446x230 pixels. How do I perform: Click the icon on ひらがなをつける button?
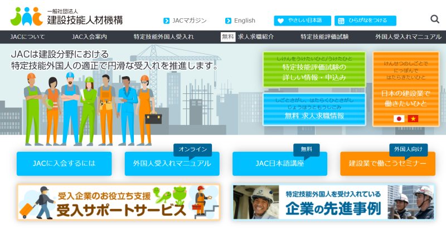[x=341, y=21]
